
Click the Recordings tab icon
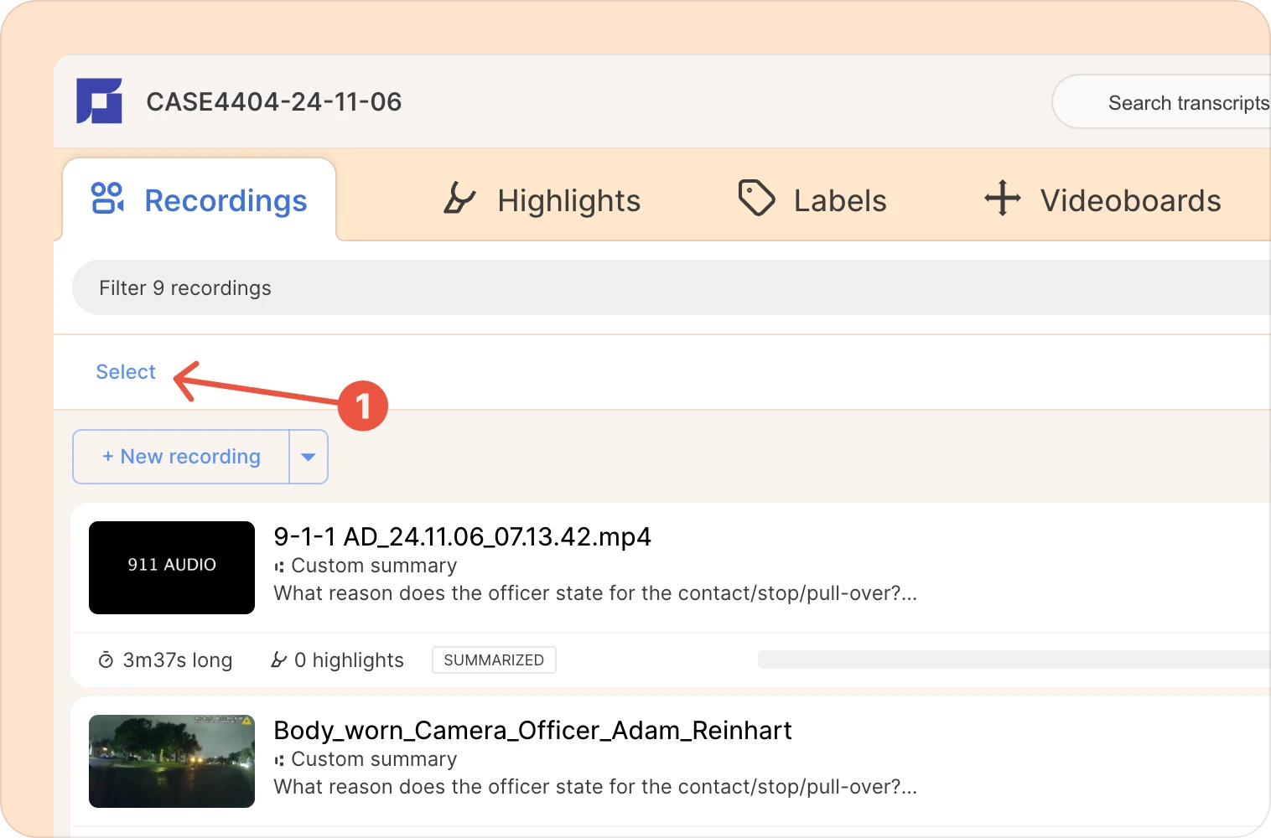coord(107,199)
